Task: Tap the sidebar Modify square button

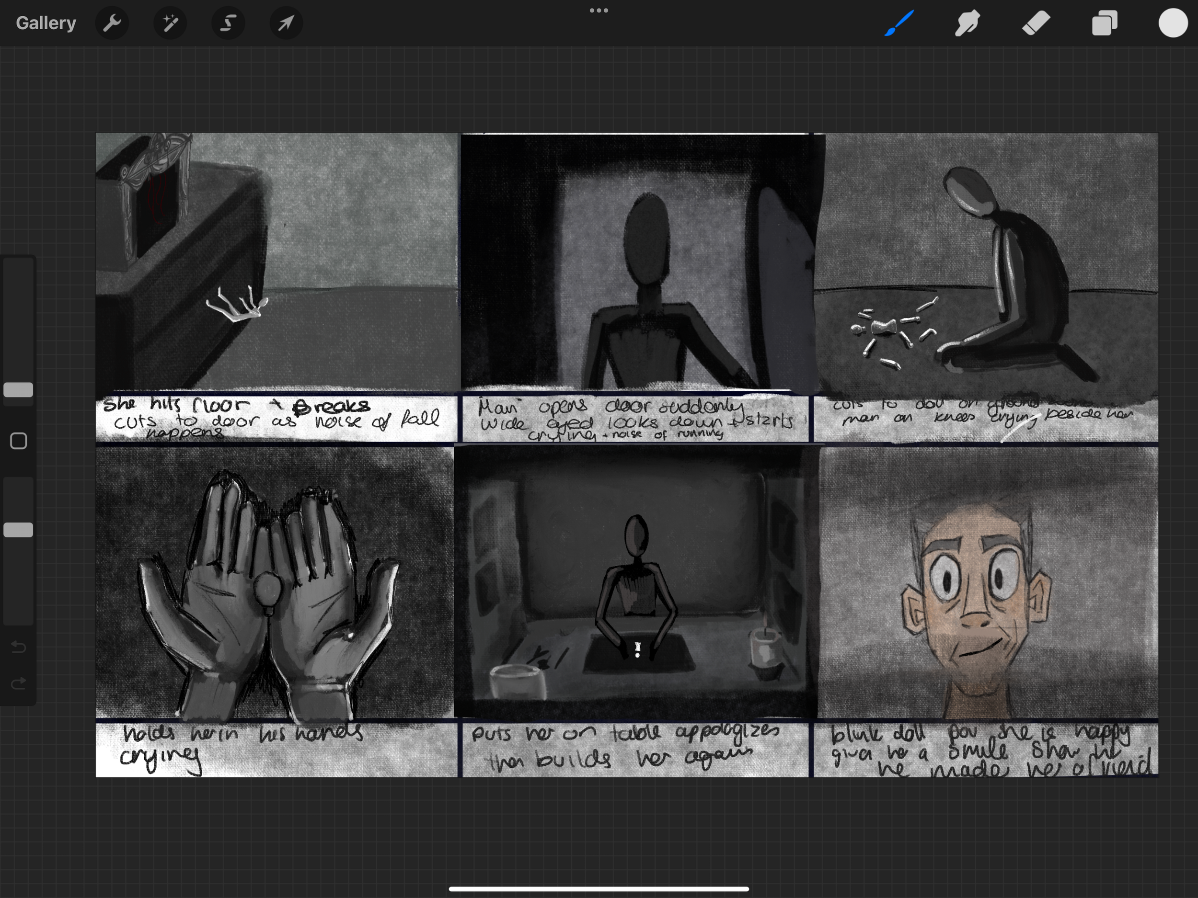Action: [x=18, y=441]
